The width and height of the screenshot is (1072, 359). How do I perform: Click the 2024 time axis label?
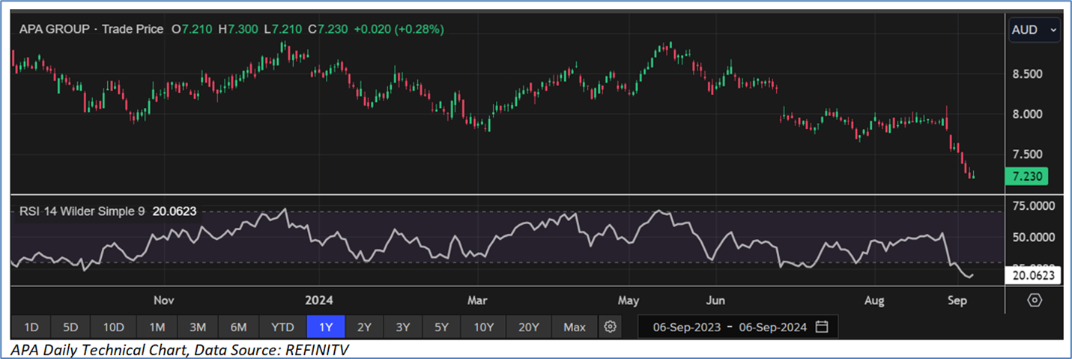pyautogui.click(x=319, y=301)
